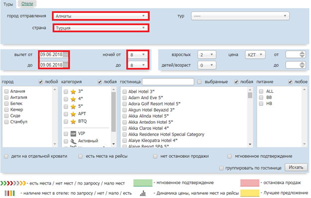Check the BB meal plan checkbox
311x198 pixels.
pos(261,97)
